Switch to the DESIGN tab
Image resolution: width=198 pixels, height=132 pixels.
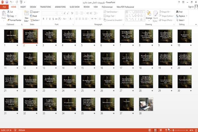coord(33,7)
